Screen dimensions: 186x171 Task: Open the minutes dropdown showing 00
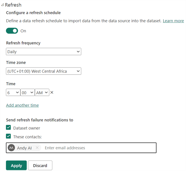pos(28,92)
